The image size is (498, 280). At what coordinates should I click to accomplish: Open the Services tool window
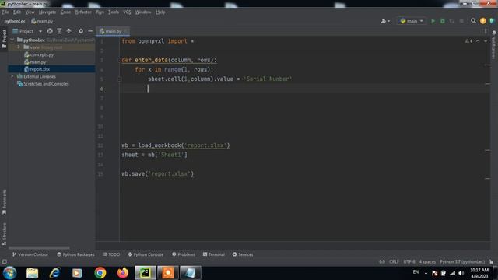coord(243,254)
